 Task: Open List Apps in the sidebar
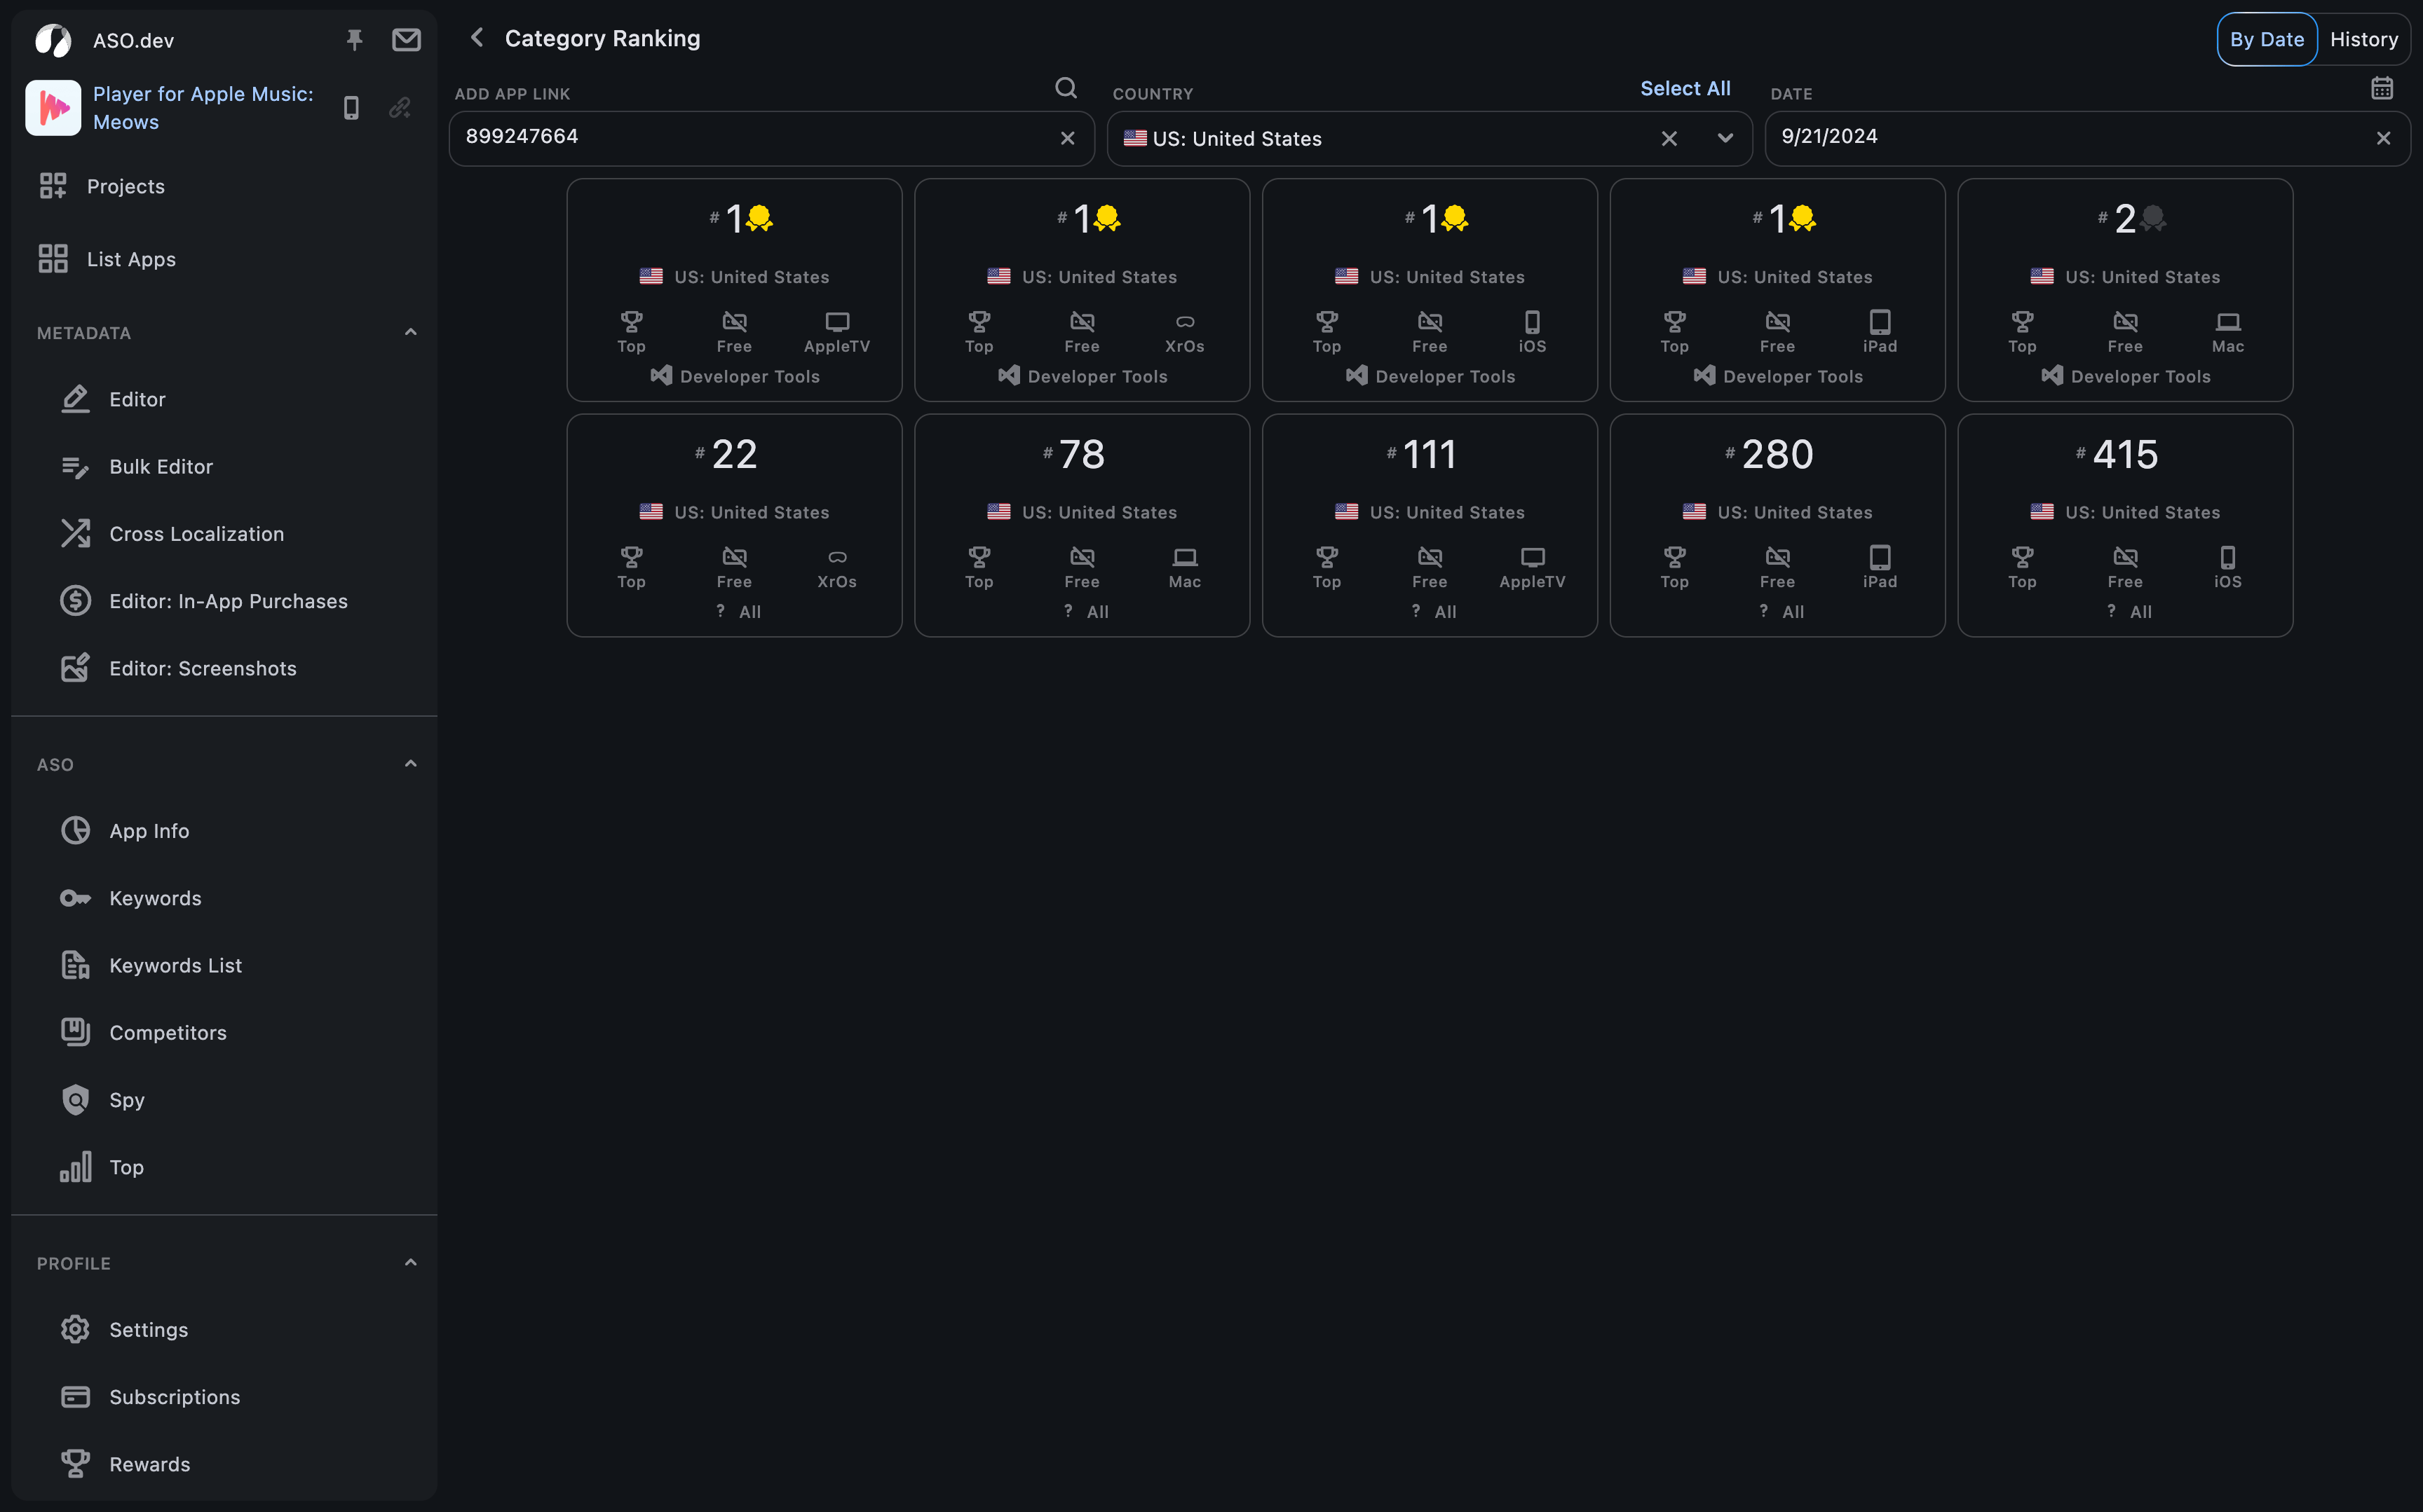click(x=224, y=259)
